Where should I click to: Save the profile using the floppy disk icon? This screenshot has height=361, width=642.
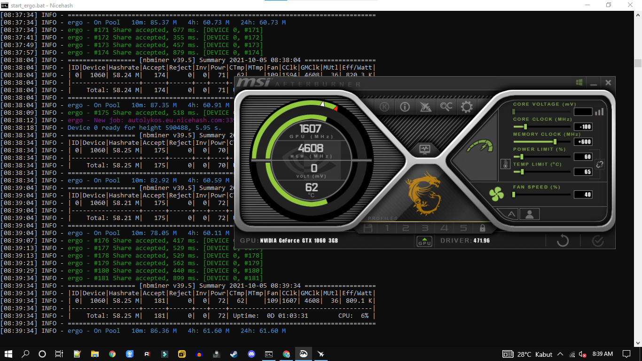[368, 228]
